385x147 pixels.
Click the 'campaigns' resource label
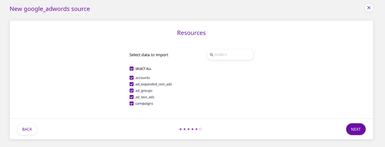(x=144, y=104)
